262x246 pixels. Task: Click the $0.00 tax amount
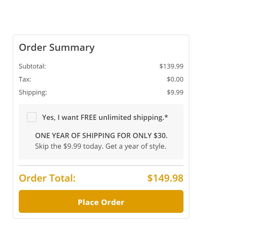click(175, 79)
